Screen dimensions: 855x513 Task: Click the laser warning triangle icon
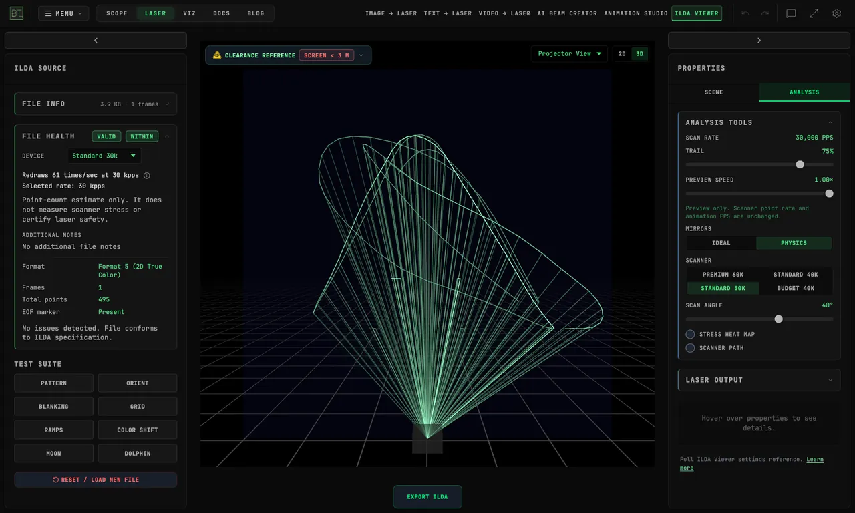click(x=217, y=55)
